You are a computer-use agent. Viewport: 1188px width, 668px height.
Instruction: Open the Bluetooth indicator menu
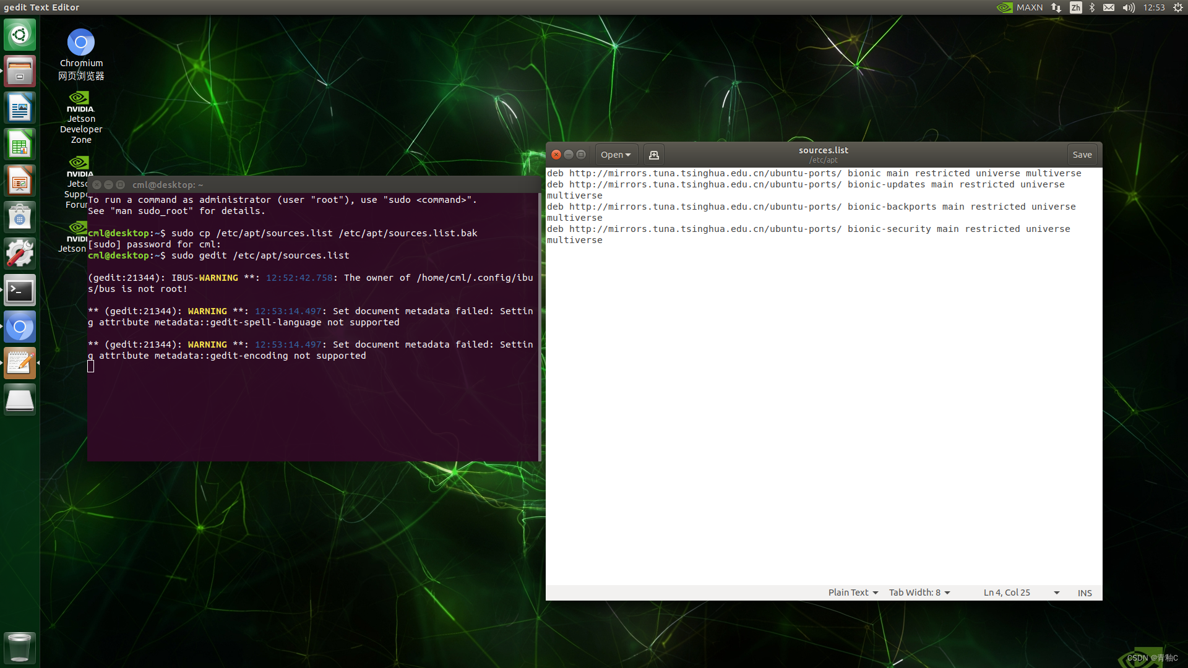[1092, 7]
